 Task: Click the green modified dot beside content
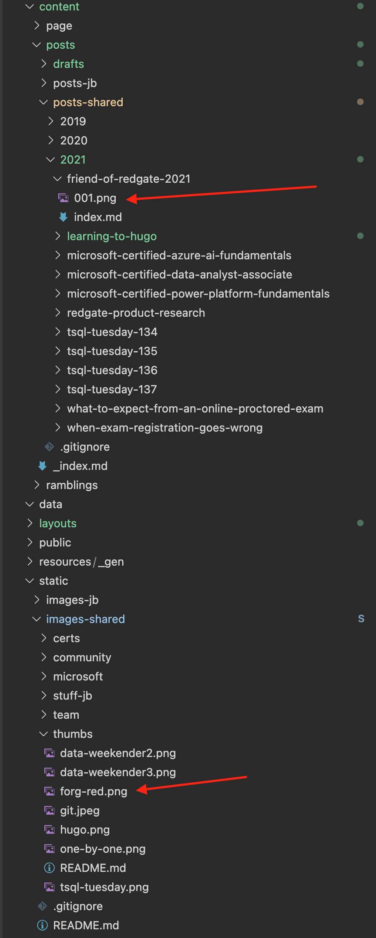(360, 6)
